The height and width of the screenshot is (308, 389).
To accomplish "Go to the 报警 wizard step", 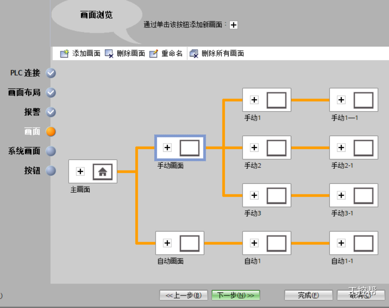I will tap(32, 112).
